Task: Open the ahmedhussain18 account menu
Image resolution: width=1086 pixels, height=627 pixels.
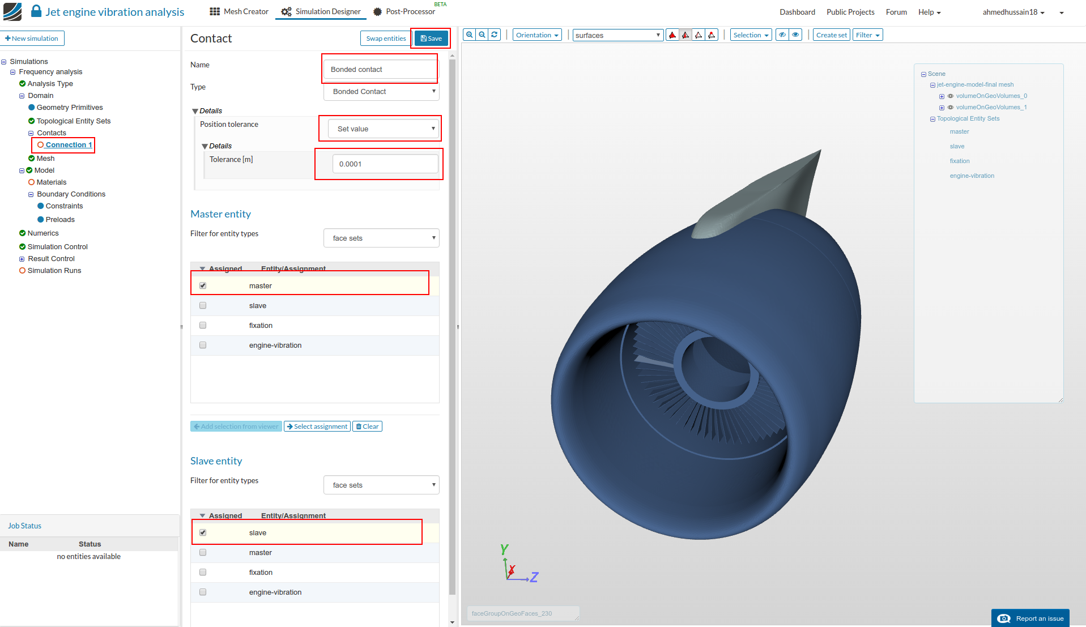Action: [x=1013, y=12]
